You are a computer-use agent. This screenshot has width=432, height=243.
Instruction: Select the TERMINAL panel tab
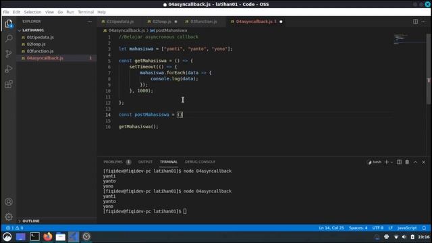[x=169, y=162]
